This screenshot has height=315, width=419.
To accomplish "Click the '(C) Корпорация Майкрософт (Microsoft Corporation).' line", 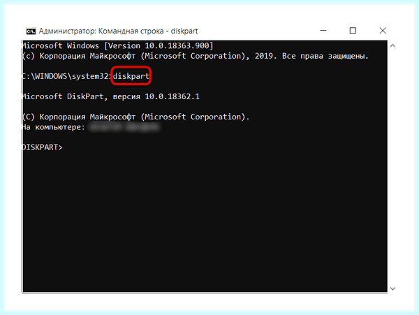I will pos(135,117).
